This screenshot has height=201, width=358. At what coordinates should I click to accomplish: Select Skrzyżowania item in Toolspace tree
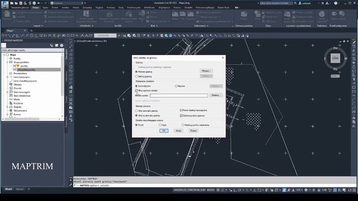(20, 111)
